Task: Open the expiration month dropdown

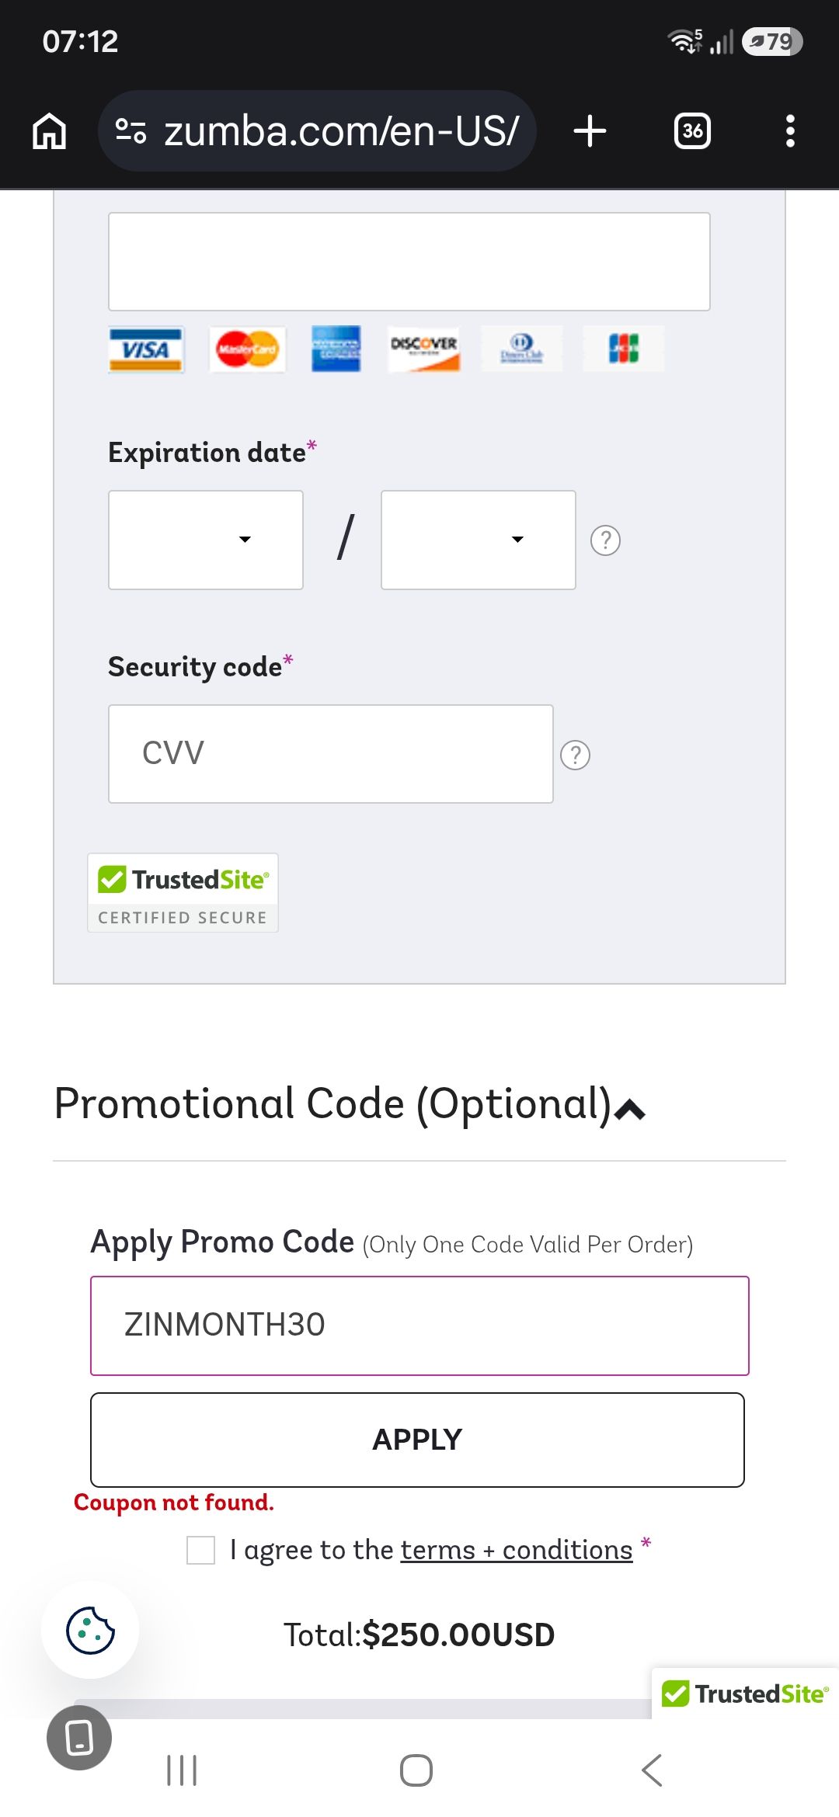Action: point(206,540)
